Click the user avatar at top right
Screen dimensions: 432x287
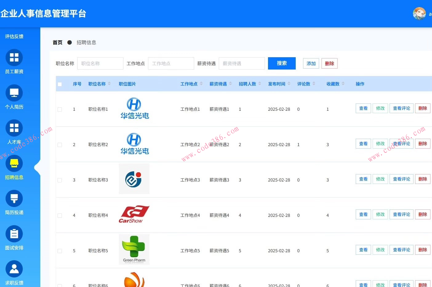tap(419, 14)
